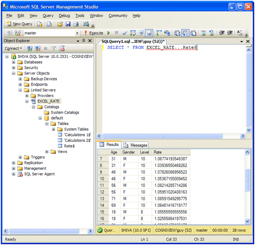The image size is (255, 245).
Task: Switch to the Results tab
Action: pyautogui.click(x=109, y=144)
